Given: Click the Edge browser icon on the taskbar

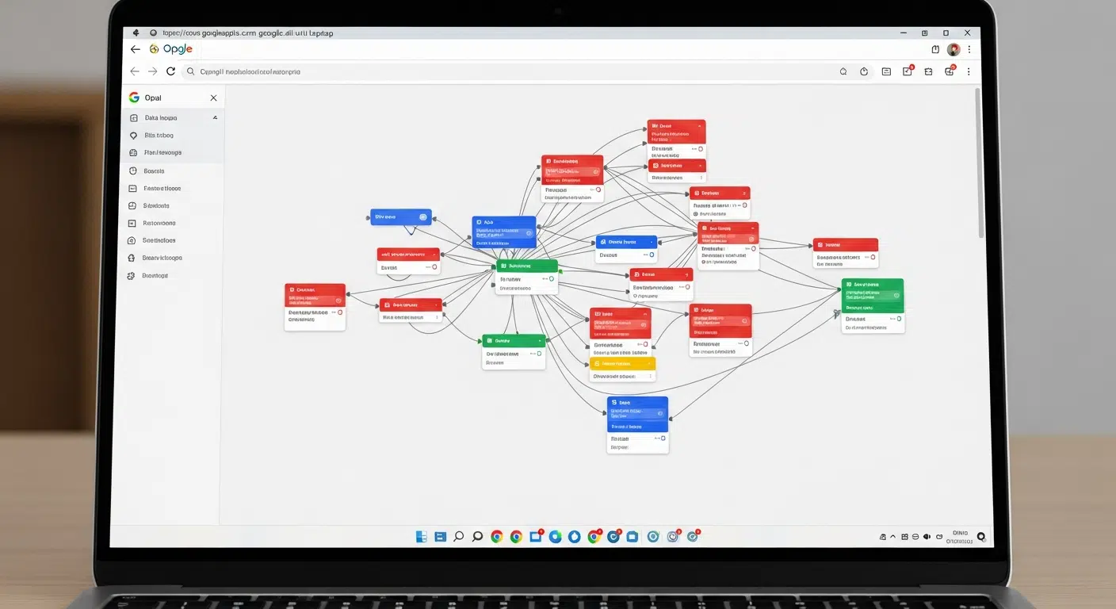Looking at the screenshot, I should [x=556, y=536].
